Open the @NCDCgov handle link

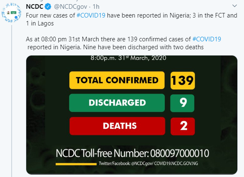pyautogui.click(x=70, y=7)
